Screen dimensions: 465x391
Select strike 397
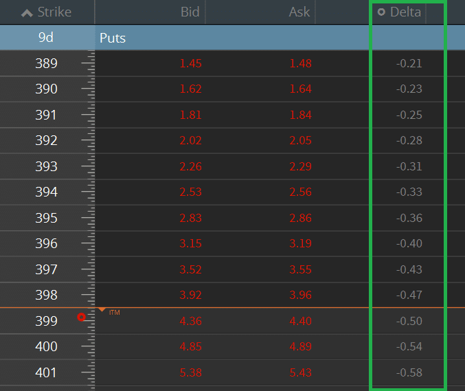pos(46,269)
